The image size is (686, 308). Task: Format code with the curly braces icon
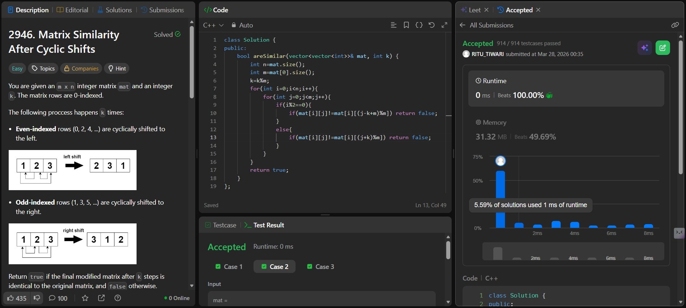point(419,25)
